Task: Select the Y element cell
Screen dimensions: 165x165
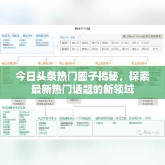Action: point(155,49)
